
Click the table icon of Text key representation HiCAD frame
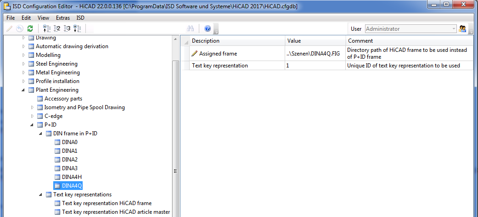[57, 203]
